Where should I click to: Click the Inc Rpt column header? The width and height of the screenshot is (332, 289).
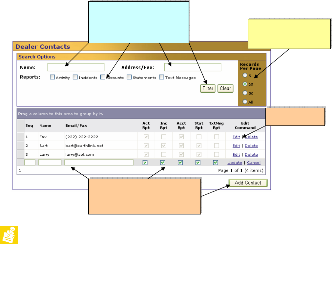click(164, 125)
